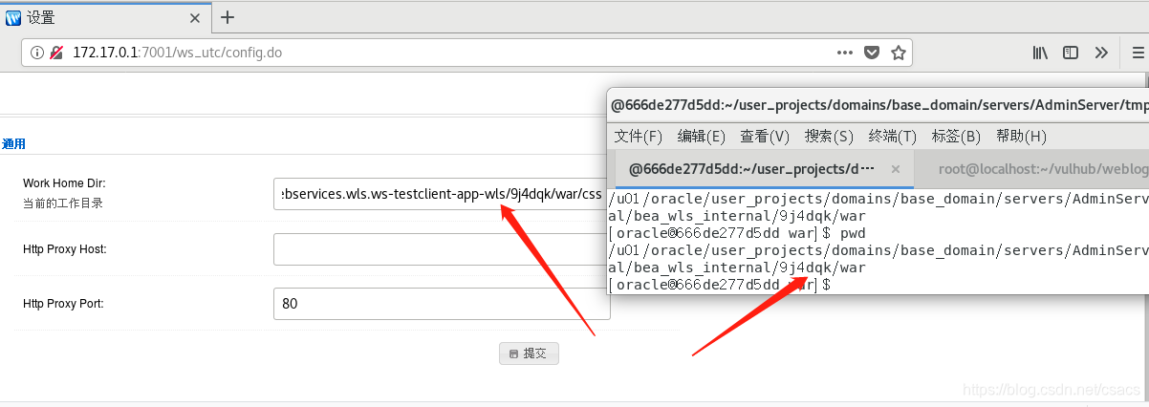Click the Http Proxy Port label

click(x=63, y=304)
